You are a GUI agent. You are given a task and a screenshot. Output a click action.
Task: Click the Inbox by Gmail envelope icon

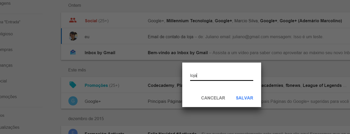(x=73, y=52)
